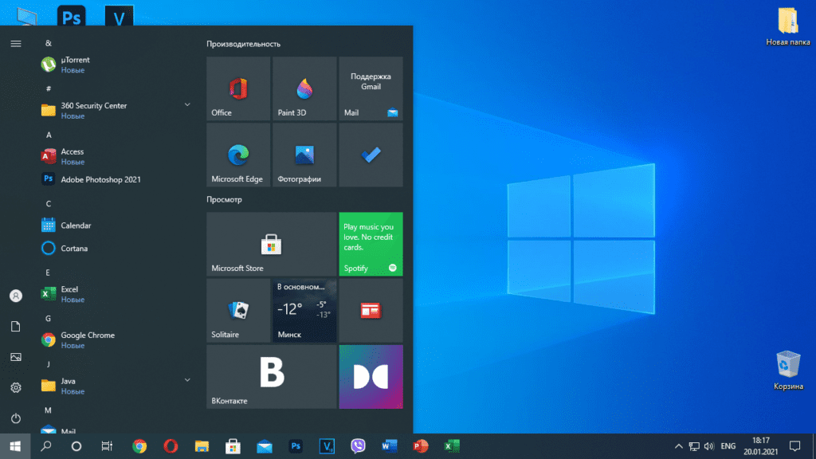This screenshot has width=816, height=459.
Task: Open Photoshop from the taskbar
Action: point(296,446)
